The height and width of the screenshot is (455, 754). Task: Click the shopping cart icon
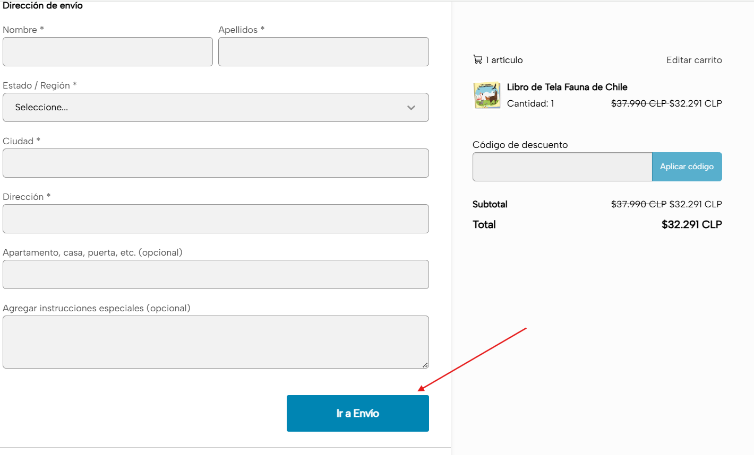click(477, 59)
